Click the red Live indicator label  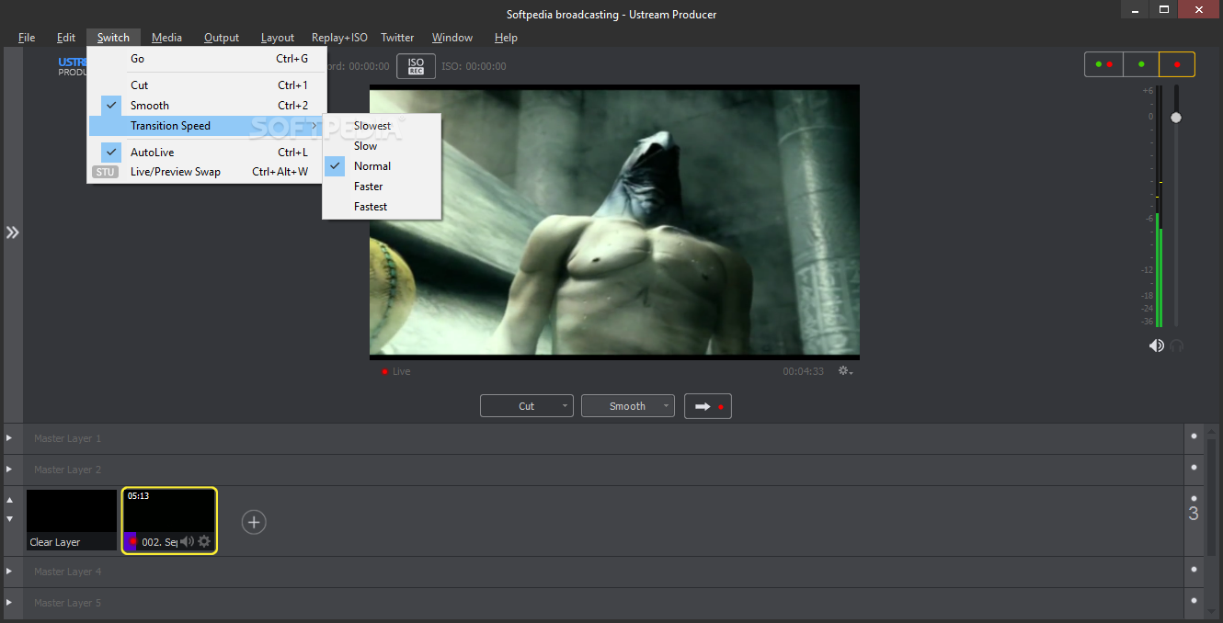click(x=396, y=371)
